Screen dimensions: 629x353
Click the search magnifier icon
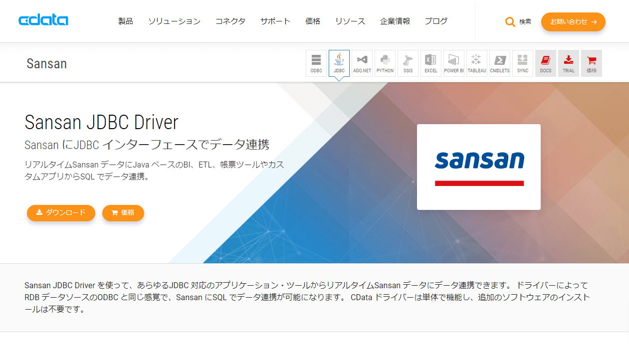[510, 22]
